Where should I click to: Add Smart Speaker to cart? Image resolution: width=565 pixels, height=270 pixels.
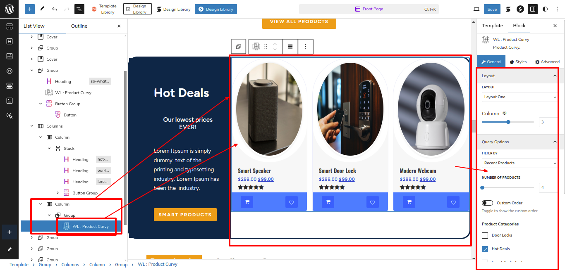coord(247,202)
